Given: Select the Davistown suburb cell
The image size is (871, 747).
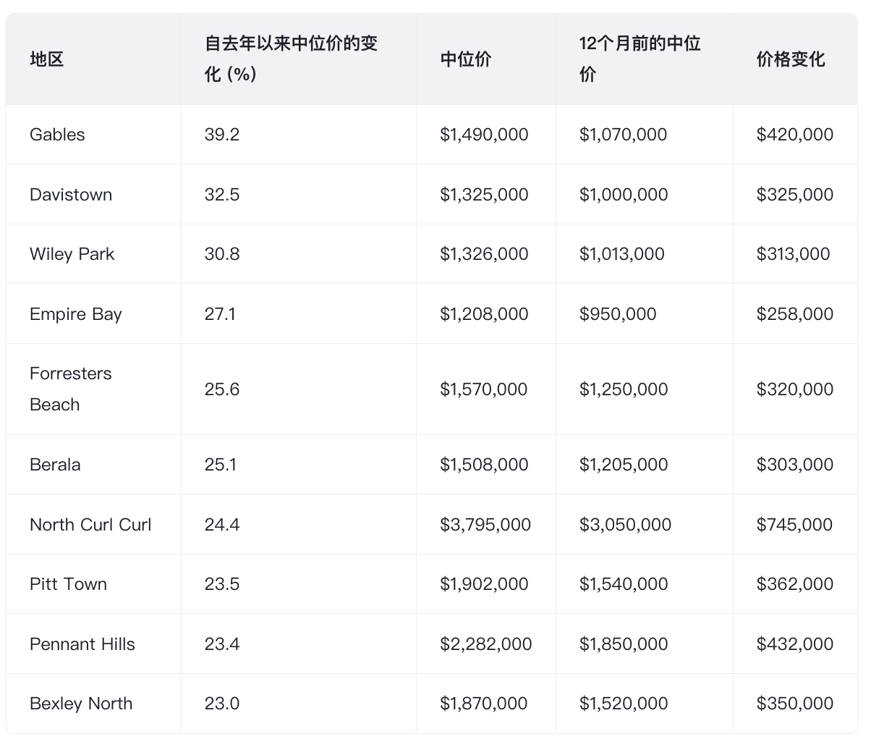Looking at the screenshot, I should (x=71, y=195).
